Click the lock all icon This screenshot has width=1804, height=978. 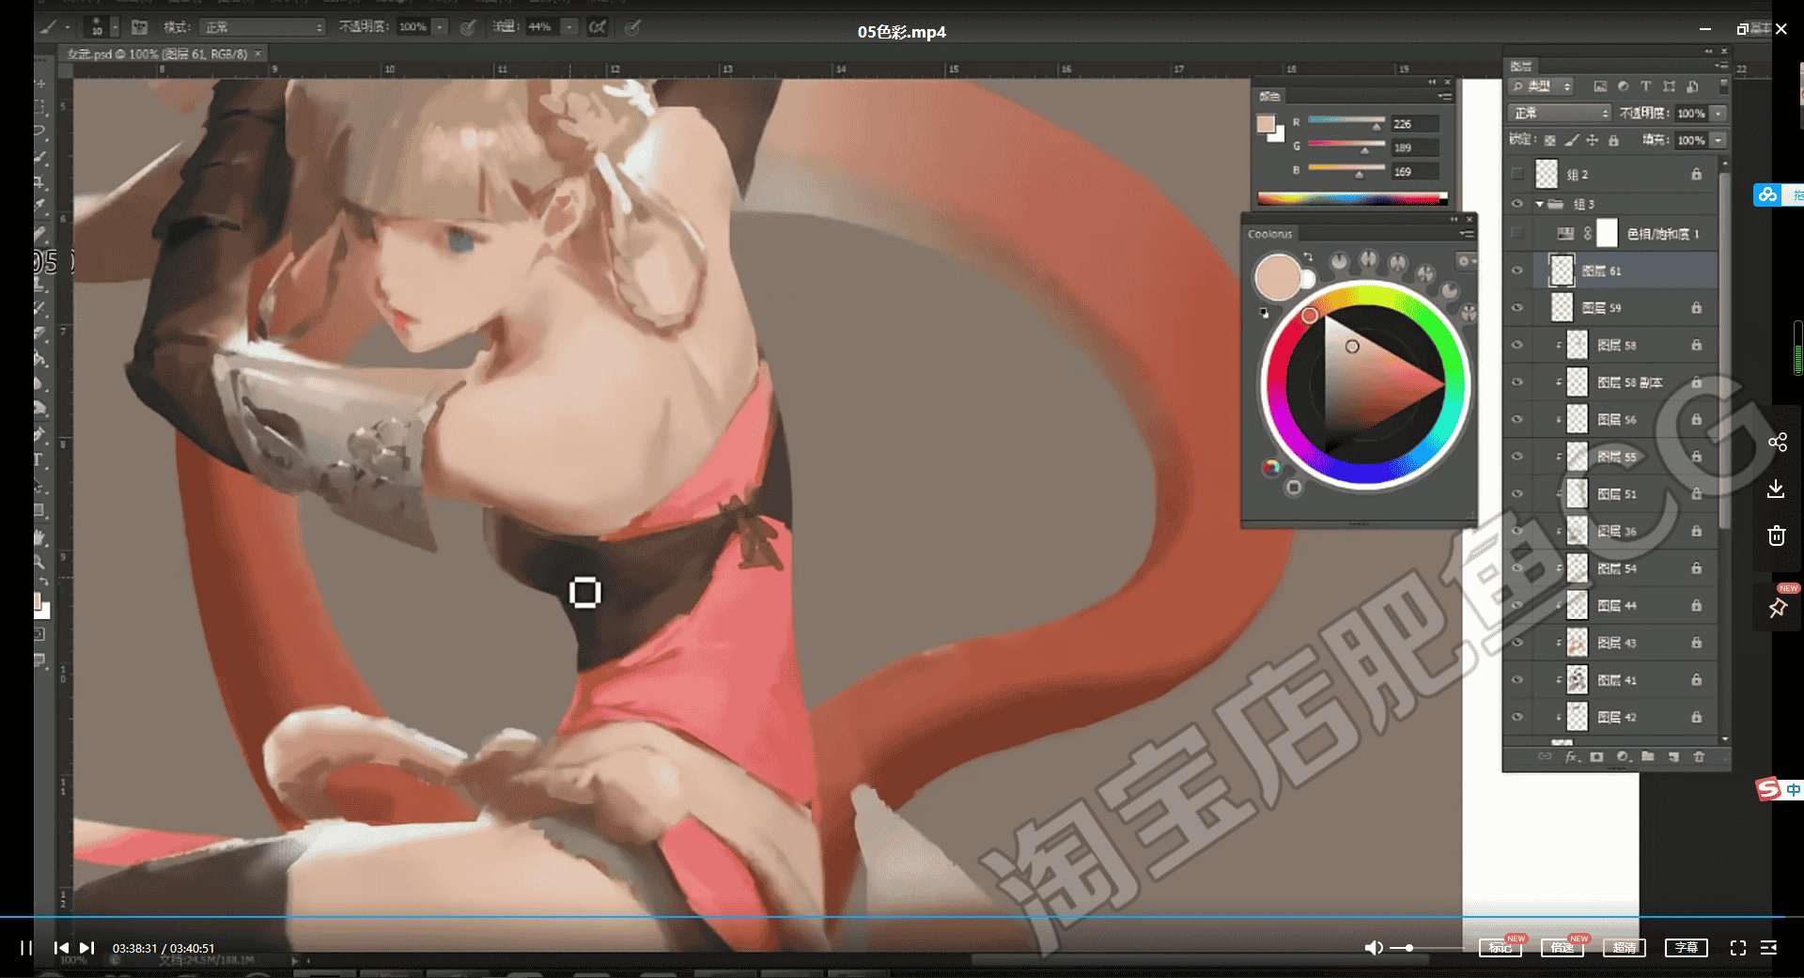coord(1613,140)
